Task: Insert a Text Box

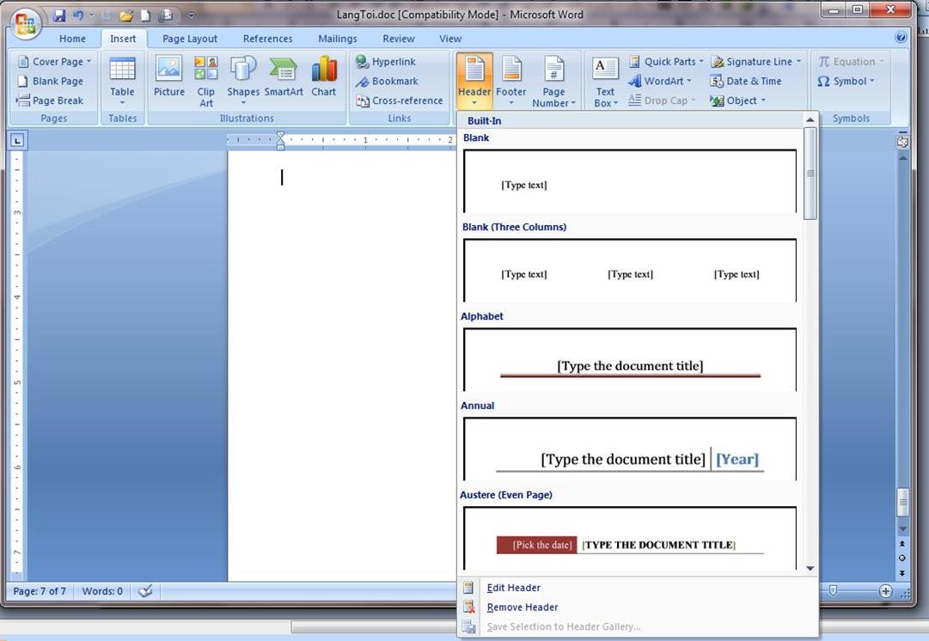Action: [605, 81]
